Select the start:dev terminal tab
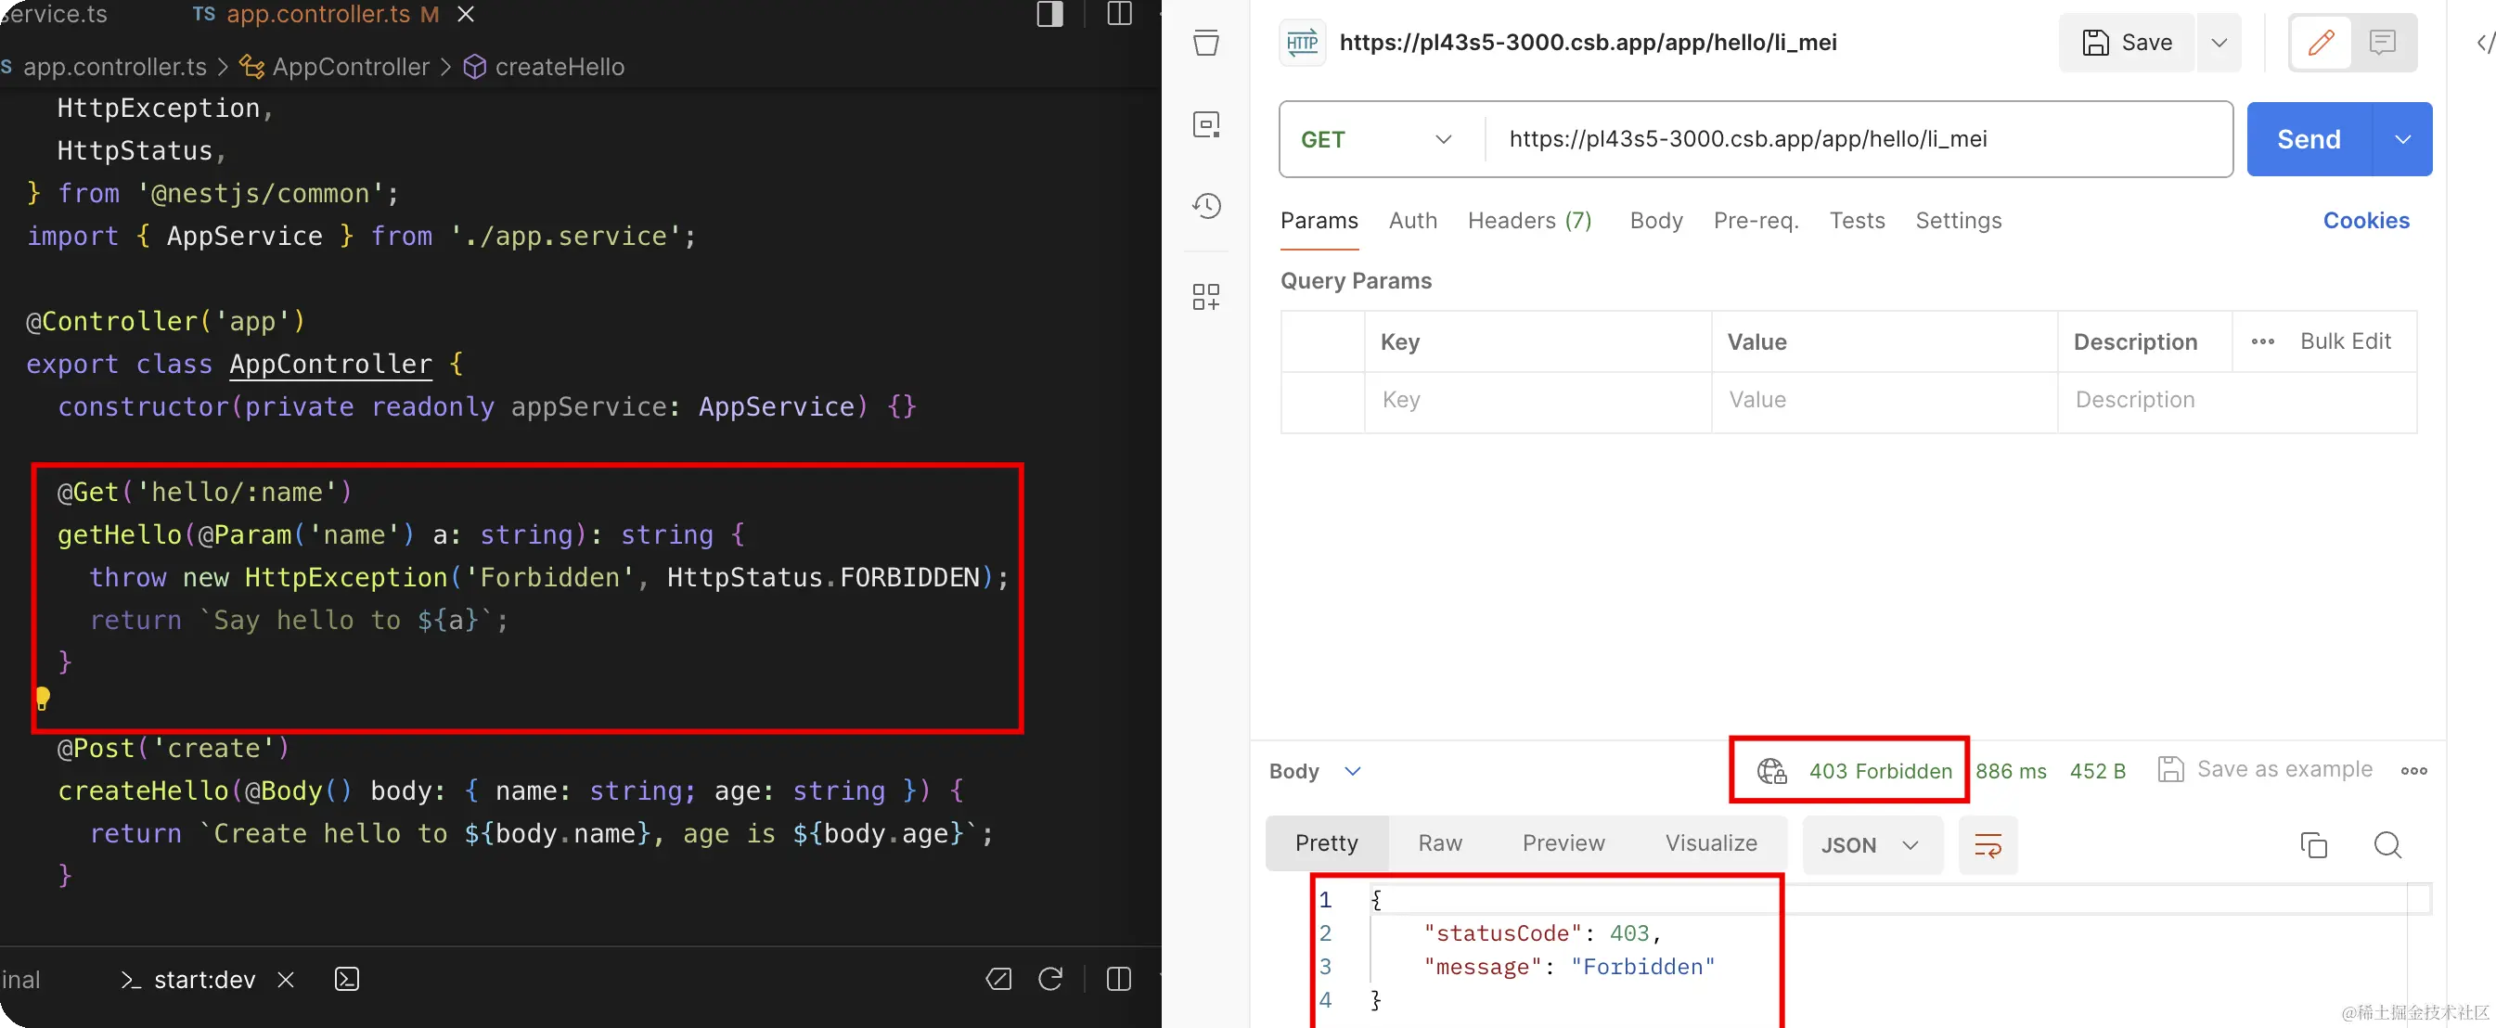 pos(189,980)
